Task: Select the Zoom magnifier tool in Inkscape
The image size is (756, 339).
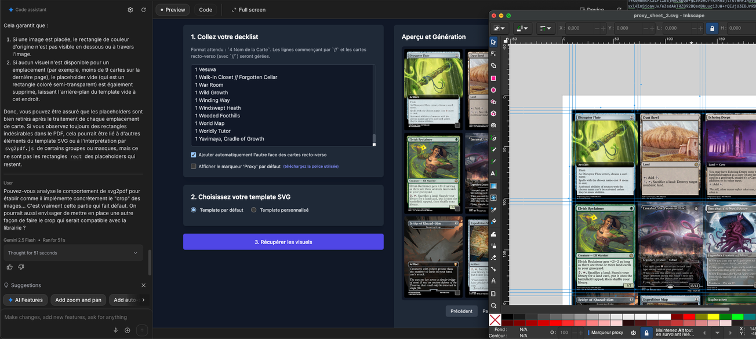Action: (x=493, y=305)
